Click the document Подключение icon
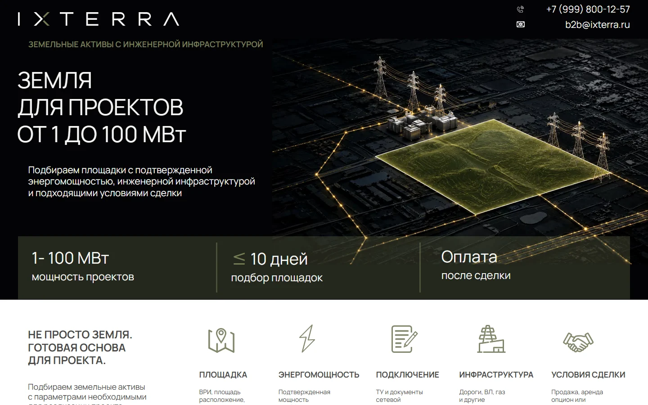The width and height of the screenshot is (648, 405). pyautogui.click(x=404, y=339)
